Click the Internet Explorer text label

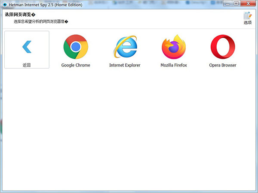(x=125, y=65)
